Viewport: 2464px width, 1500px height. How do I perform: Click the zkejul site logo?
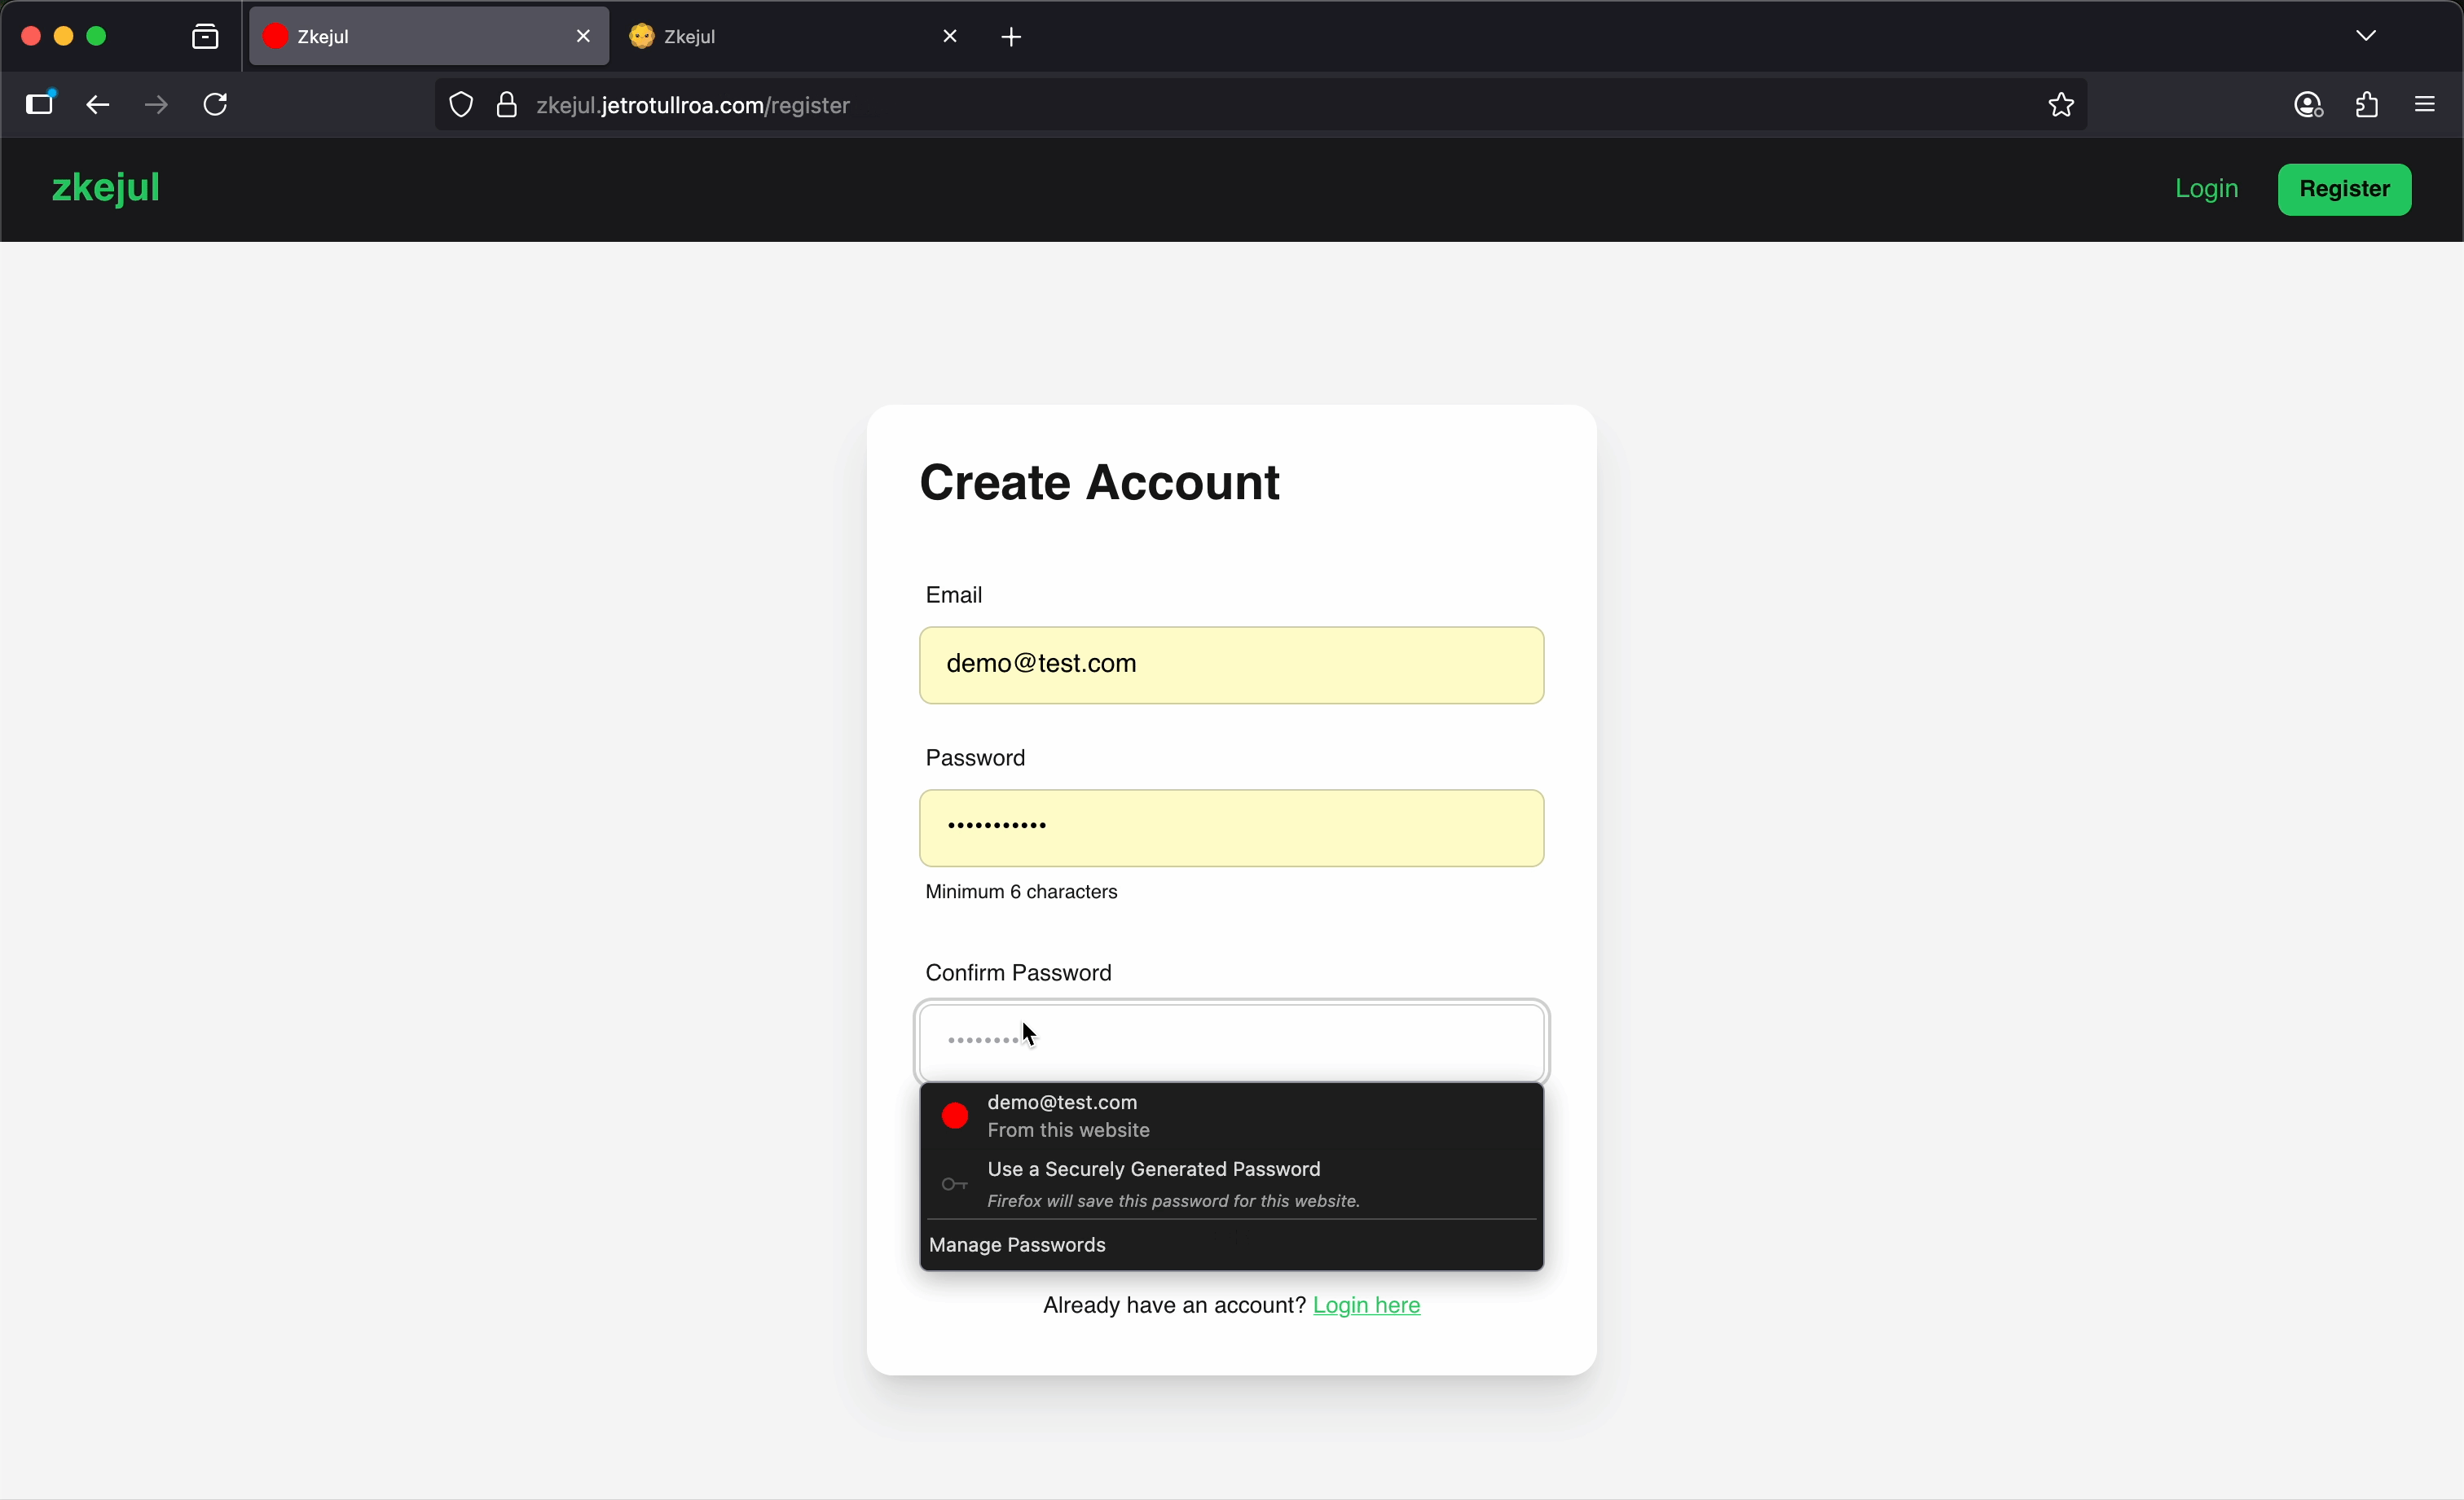tap(105, 189)
